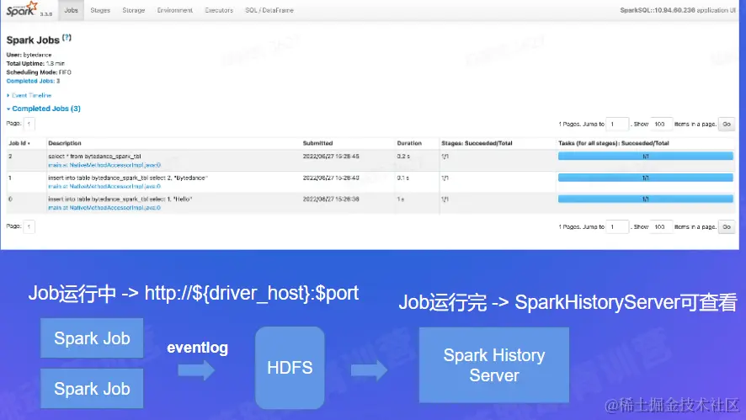
Task: Sort by the Duration column header
Action: click(x=409, y=143)
